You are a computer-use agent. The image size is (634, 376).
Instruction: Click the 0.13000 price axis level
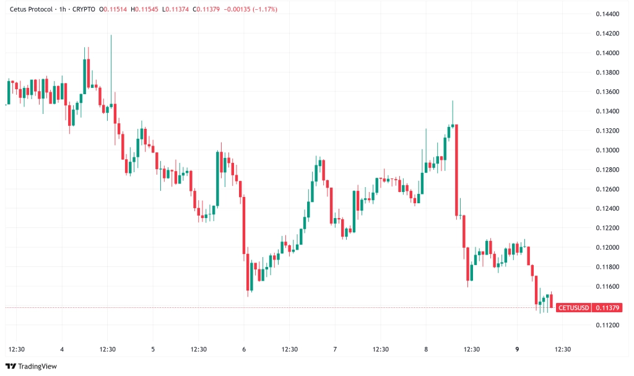click(x=607, y=150)
